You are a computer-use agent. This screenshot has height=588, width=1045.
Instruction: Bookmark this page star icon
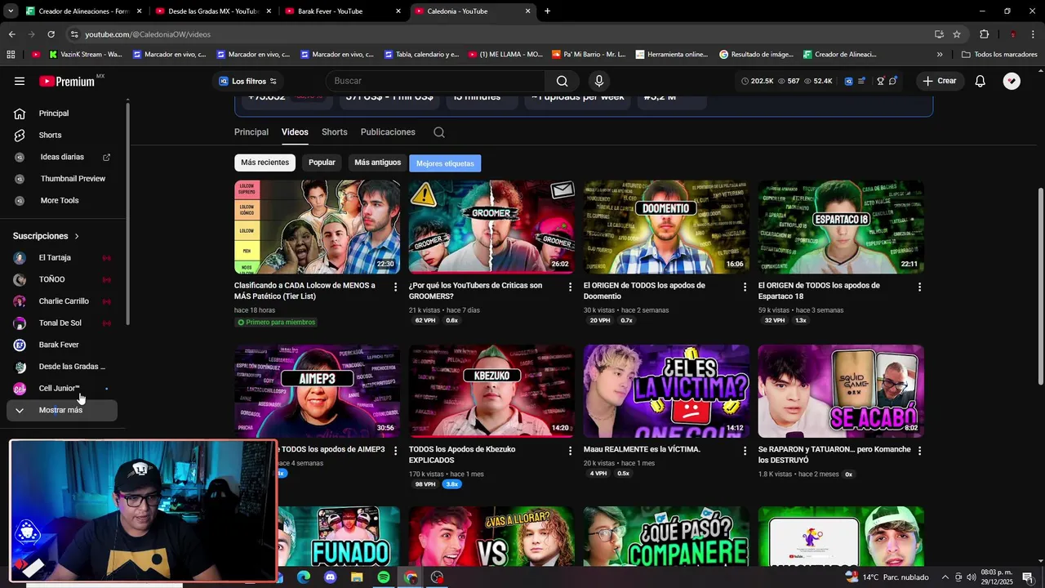pyautogui.click(x=957, y=34)
